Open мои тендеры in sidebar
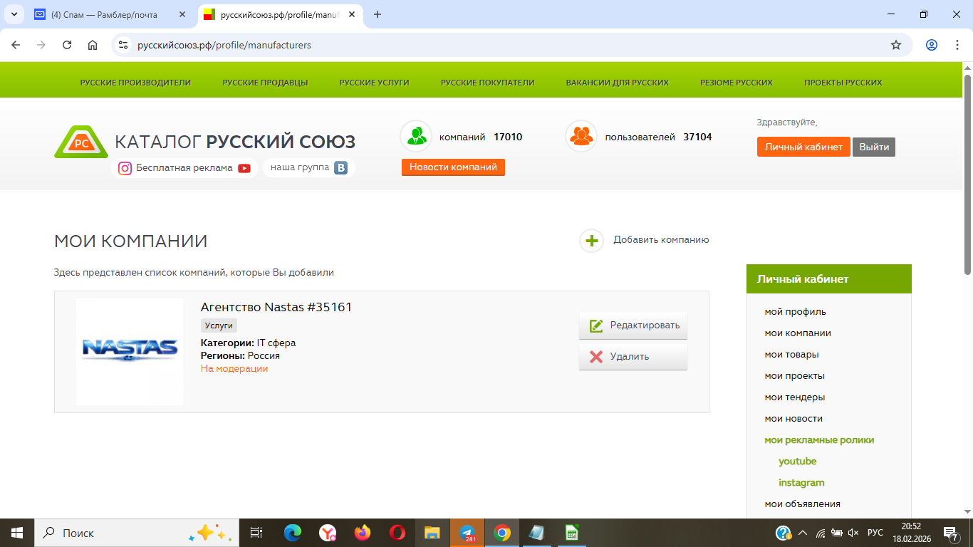This screenshot has width=973, height=547. click(795, 397)
